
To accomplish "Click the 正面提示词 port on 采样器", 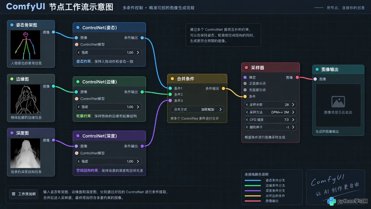I will (245, 84).
